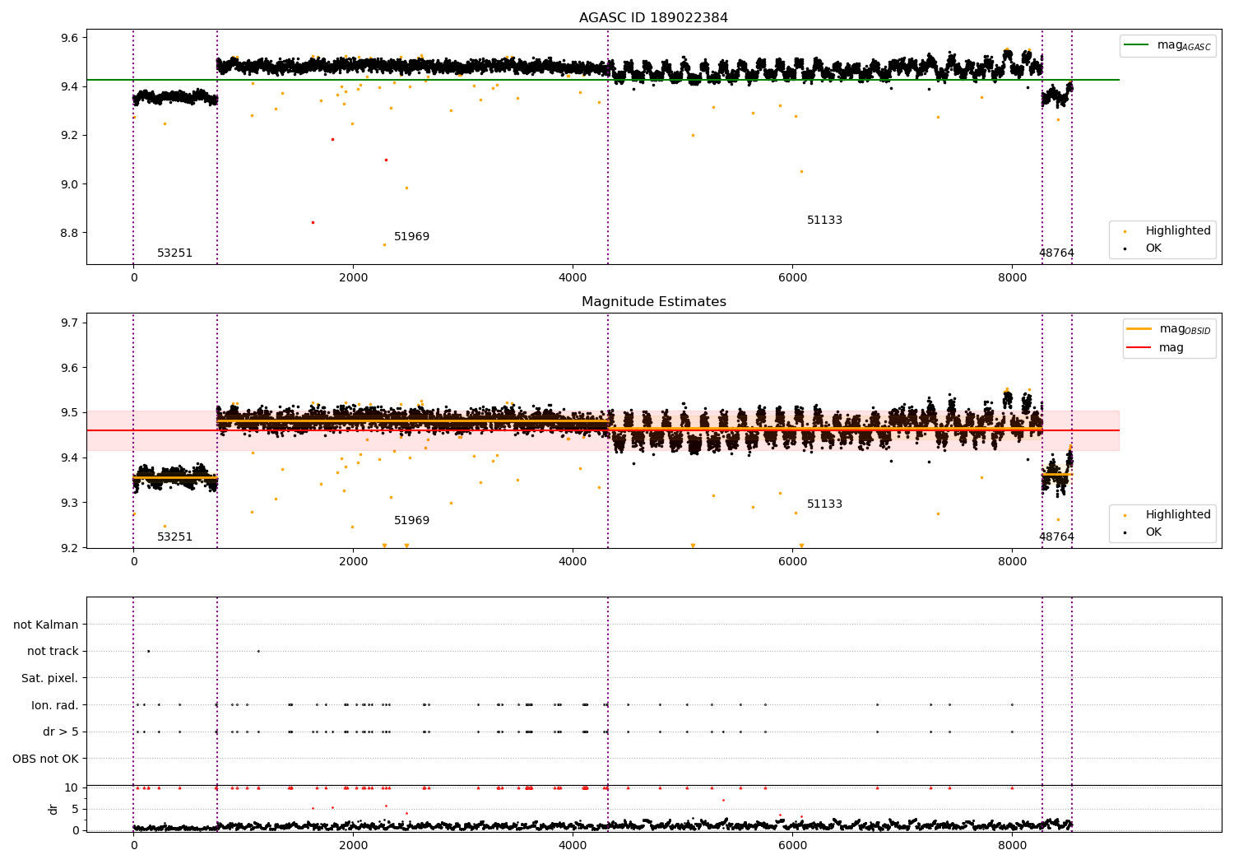Click the 'not Kalman' row label
Viewport: 1234px width, 864px height.
point(46,625)
